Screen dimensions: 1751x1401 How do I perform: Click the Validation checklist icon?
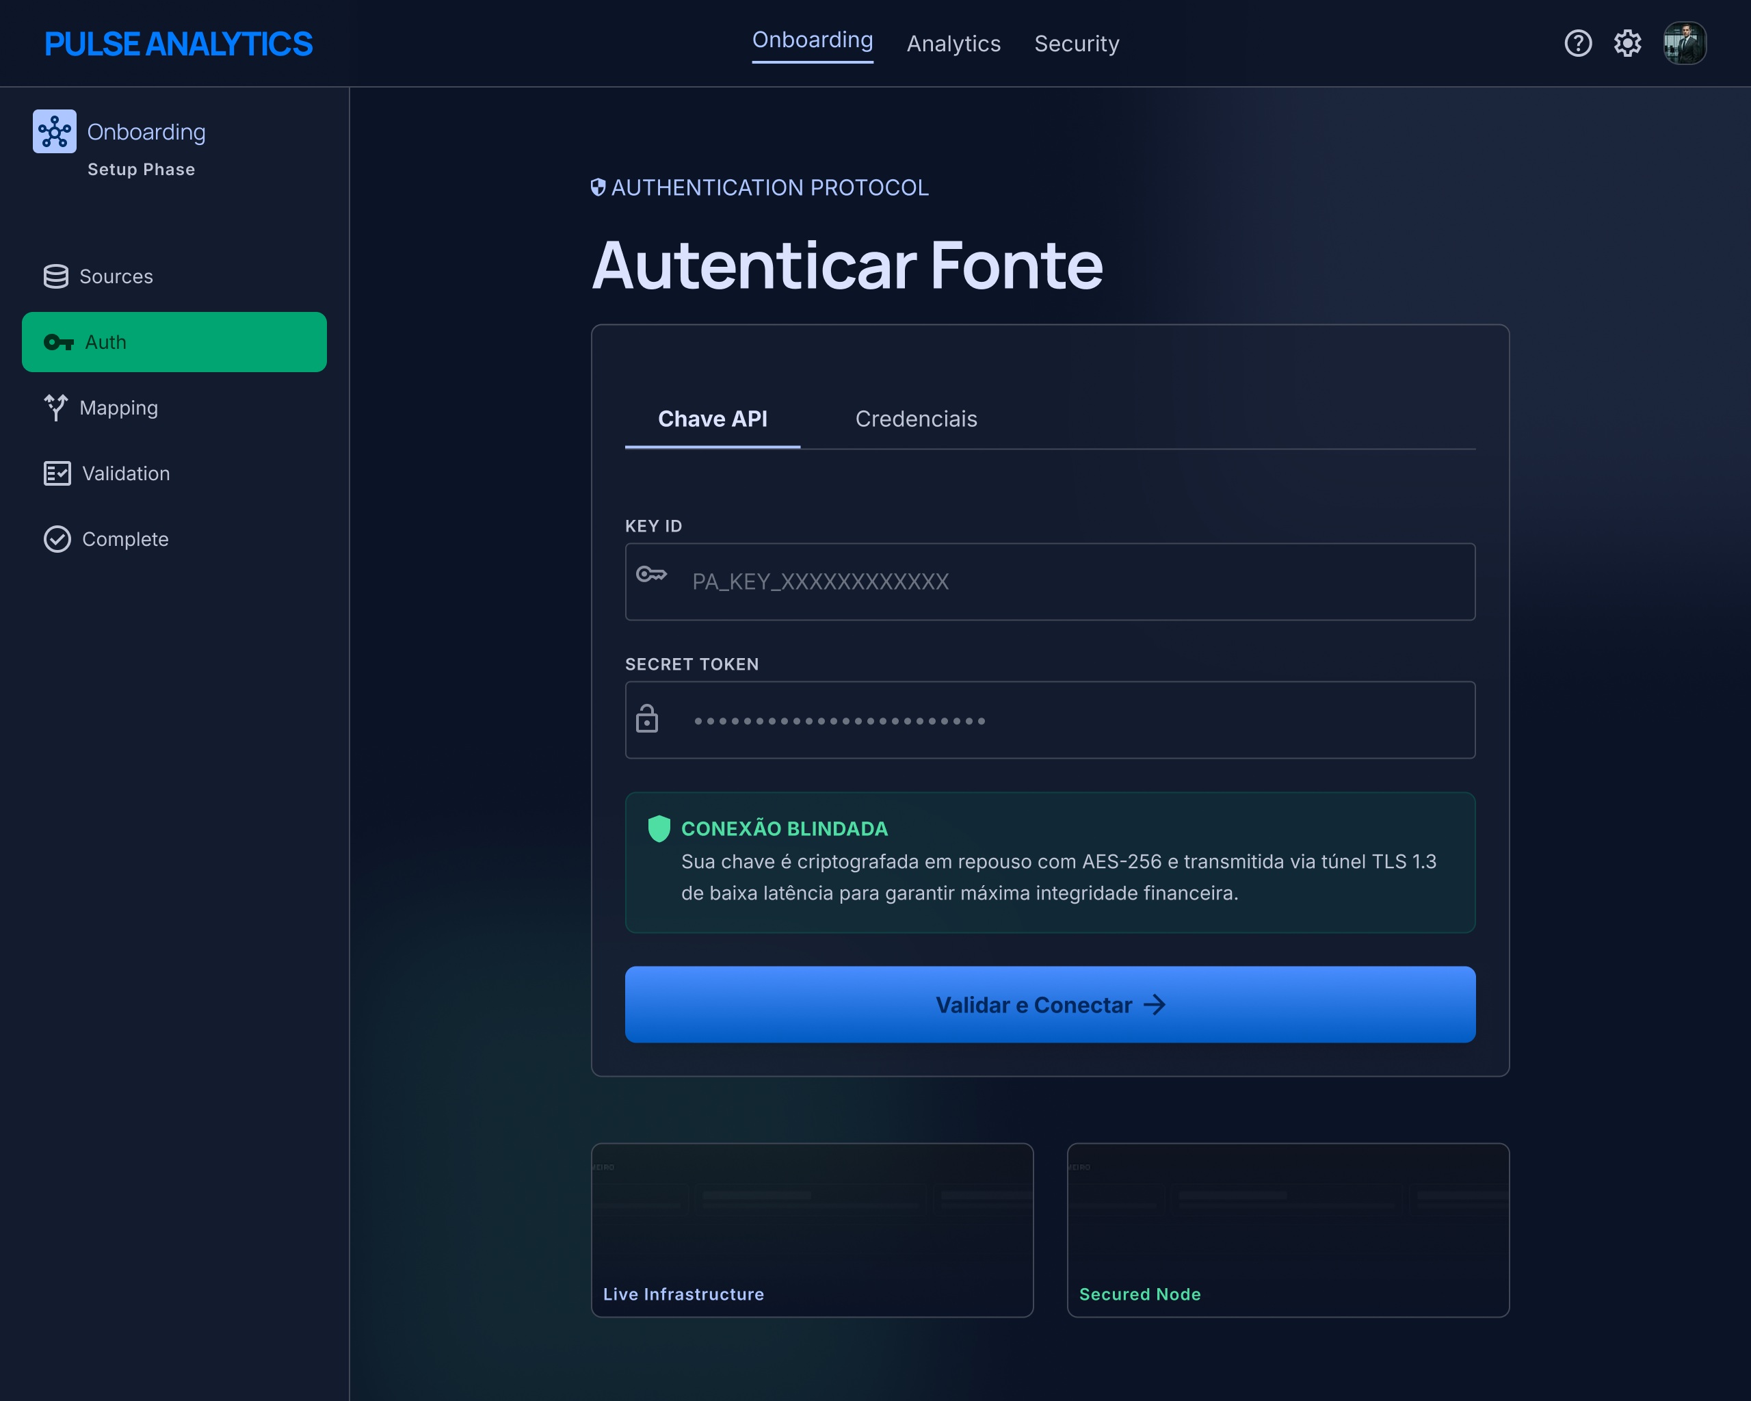click(x=57, y=473)
